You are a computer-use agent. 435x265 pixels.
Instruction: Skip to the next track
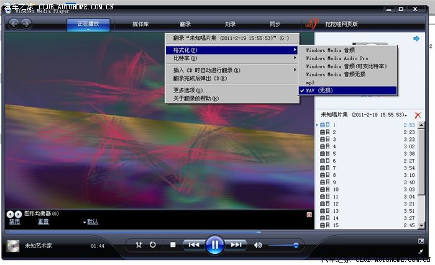pyautogui.click(x=236, y=245)
